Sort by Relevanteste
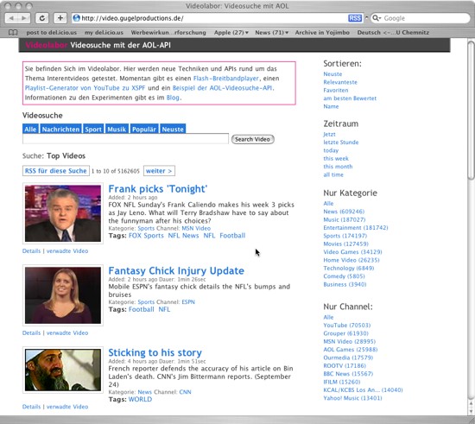Viewport: 475px width, 424px height. (340, 82)
